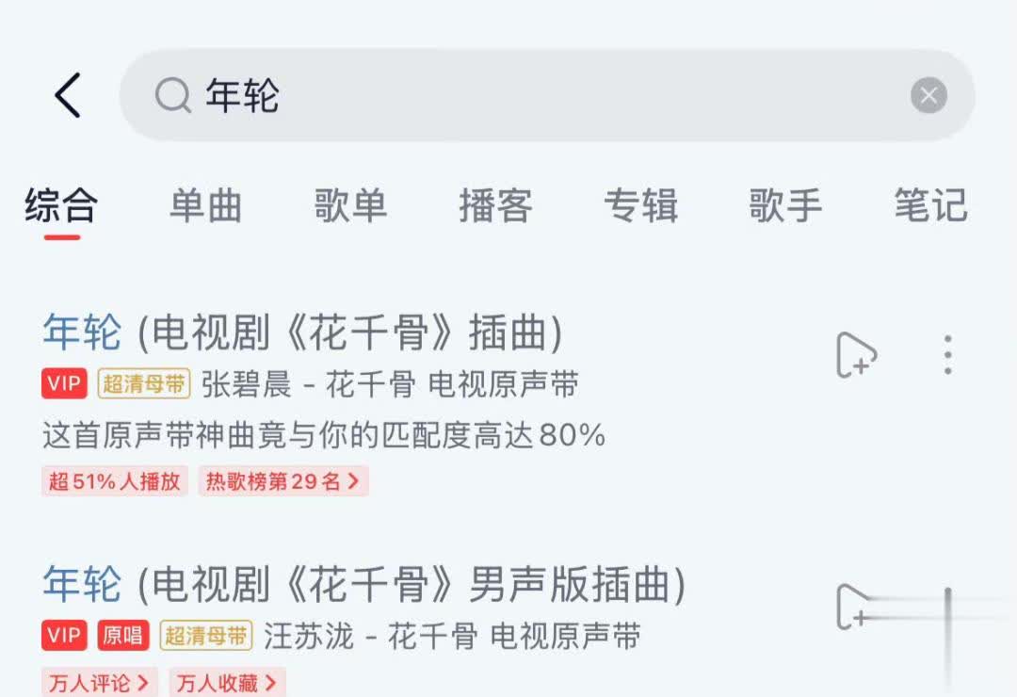Screen dimensions: 1017x697
Task: Tap the back arrow icon
Action: point(68,95)
